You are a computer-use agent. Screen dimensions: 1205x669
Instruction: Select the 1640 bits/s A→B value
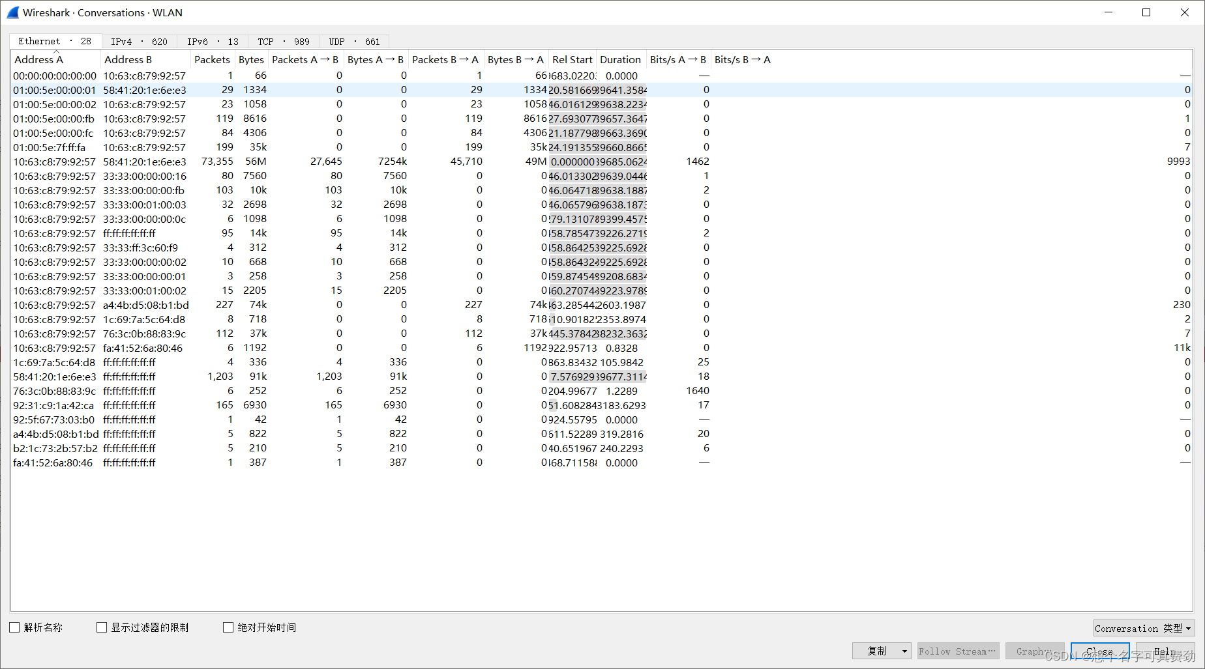point(698,391)
